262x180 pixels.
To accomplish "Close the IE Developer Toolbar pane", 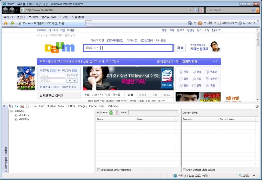I will click(x=4, y=106).
